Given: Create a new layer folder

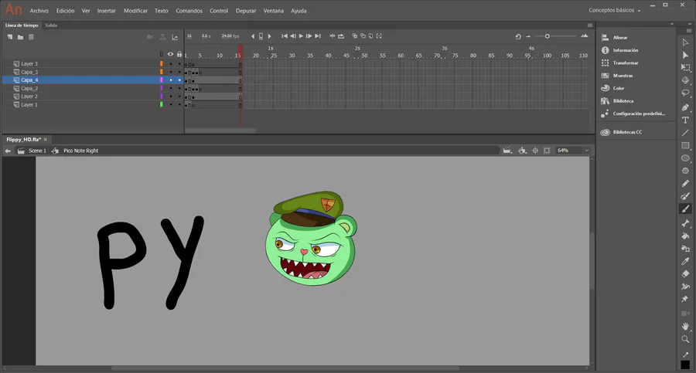Looking at the screenshot, I should 20,37.
